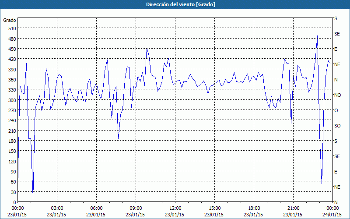Click the 'Grado' y-axis unit label
This screenshot has width=350, height=219.
10,20
